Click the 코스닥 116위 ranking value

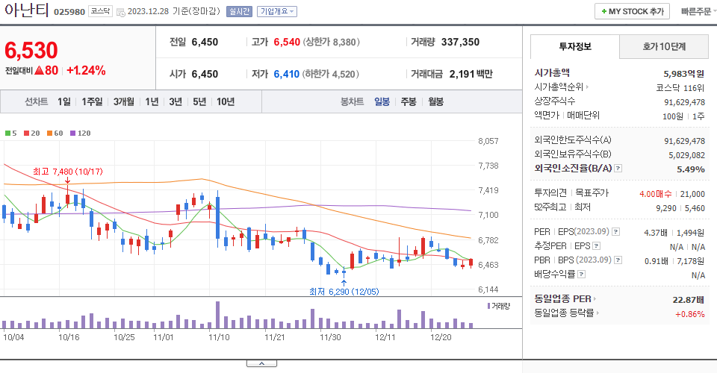coord(680,88)
